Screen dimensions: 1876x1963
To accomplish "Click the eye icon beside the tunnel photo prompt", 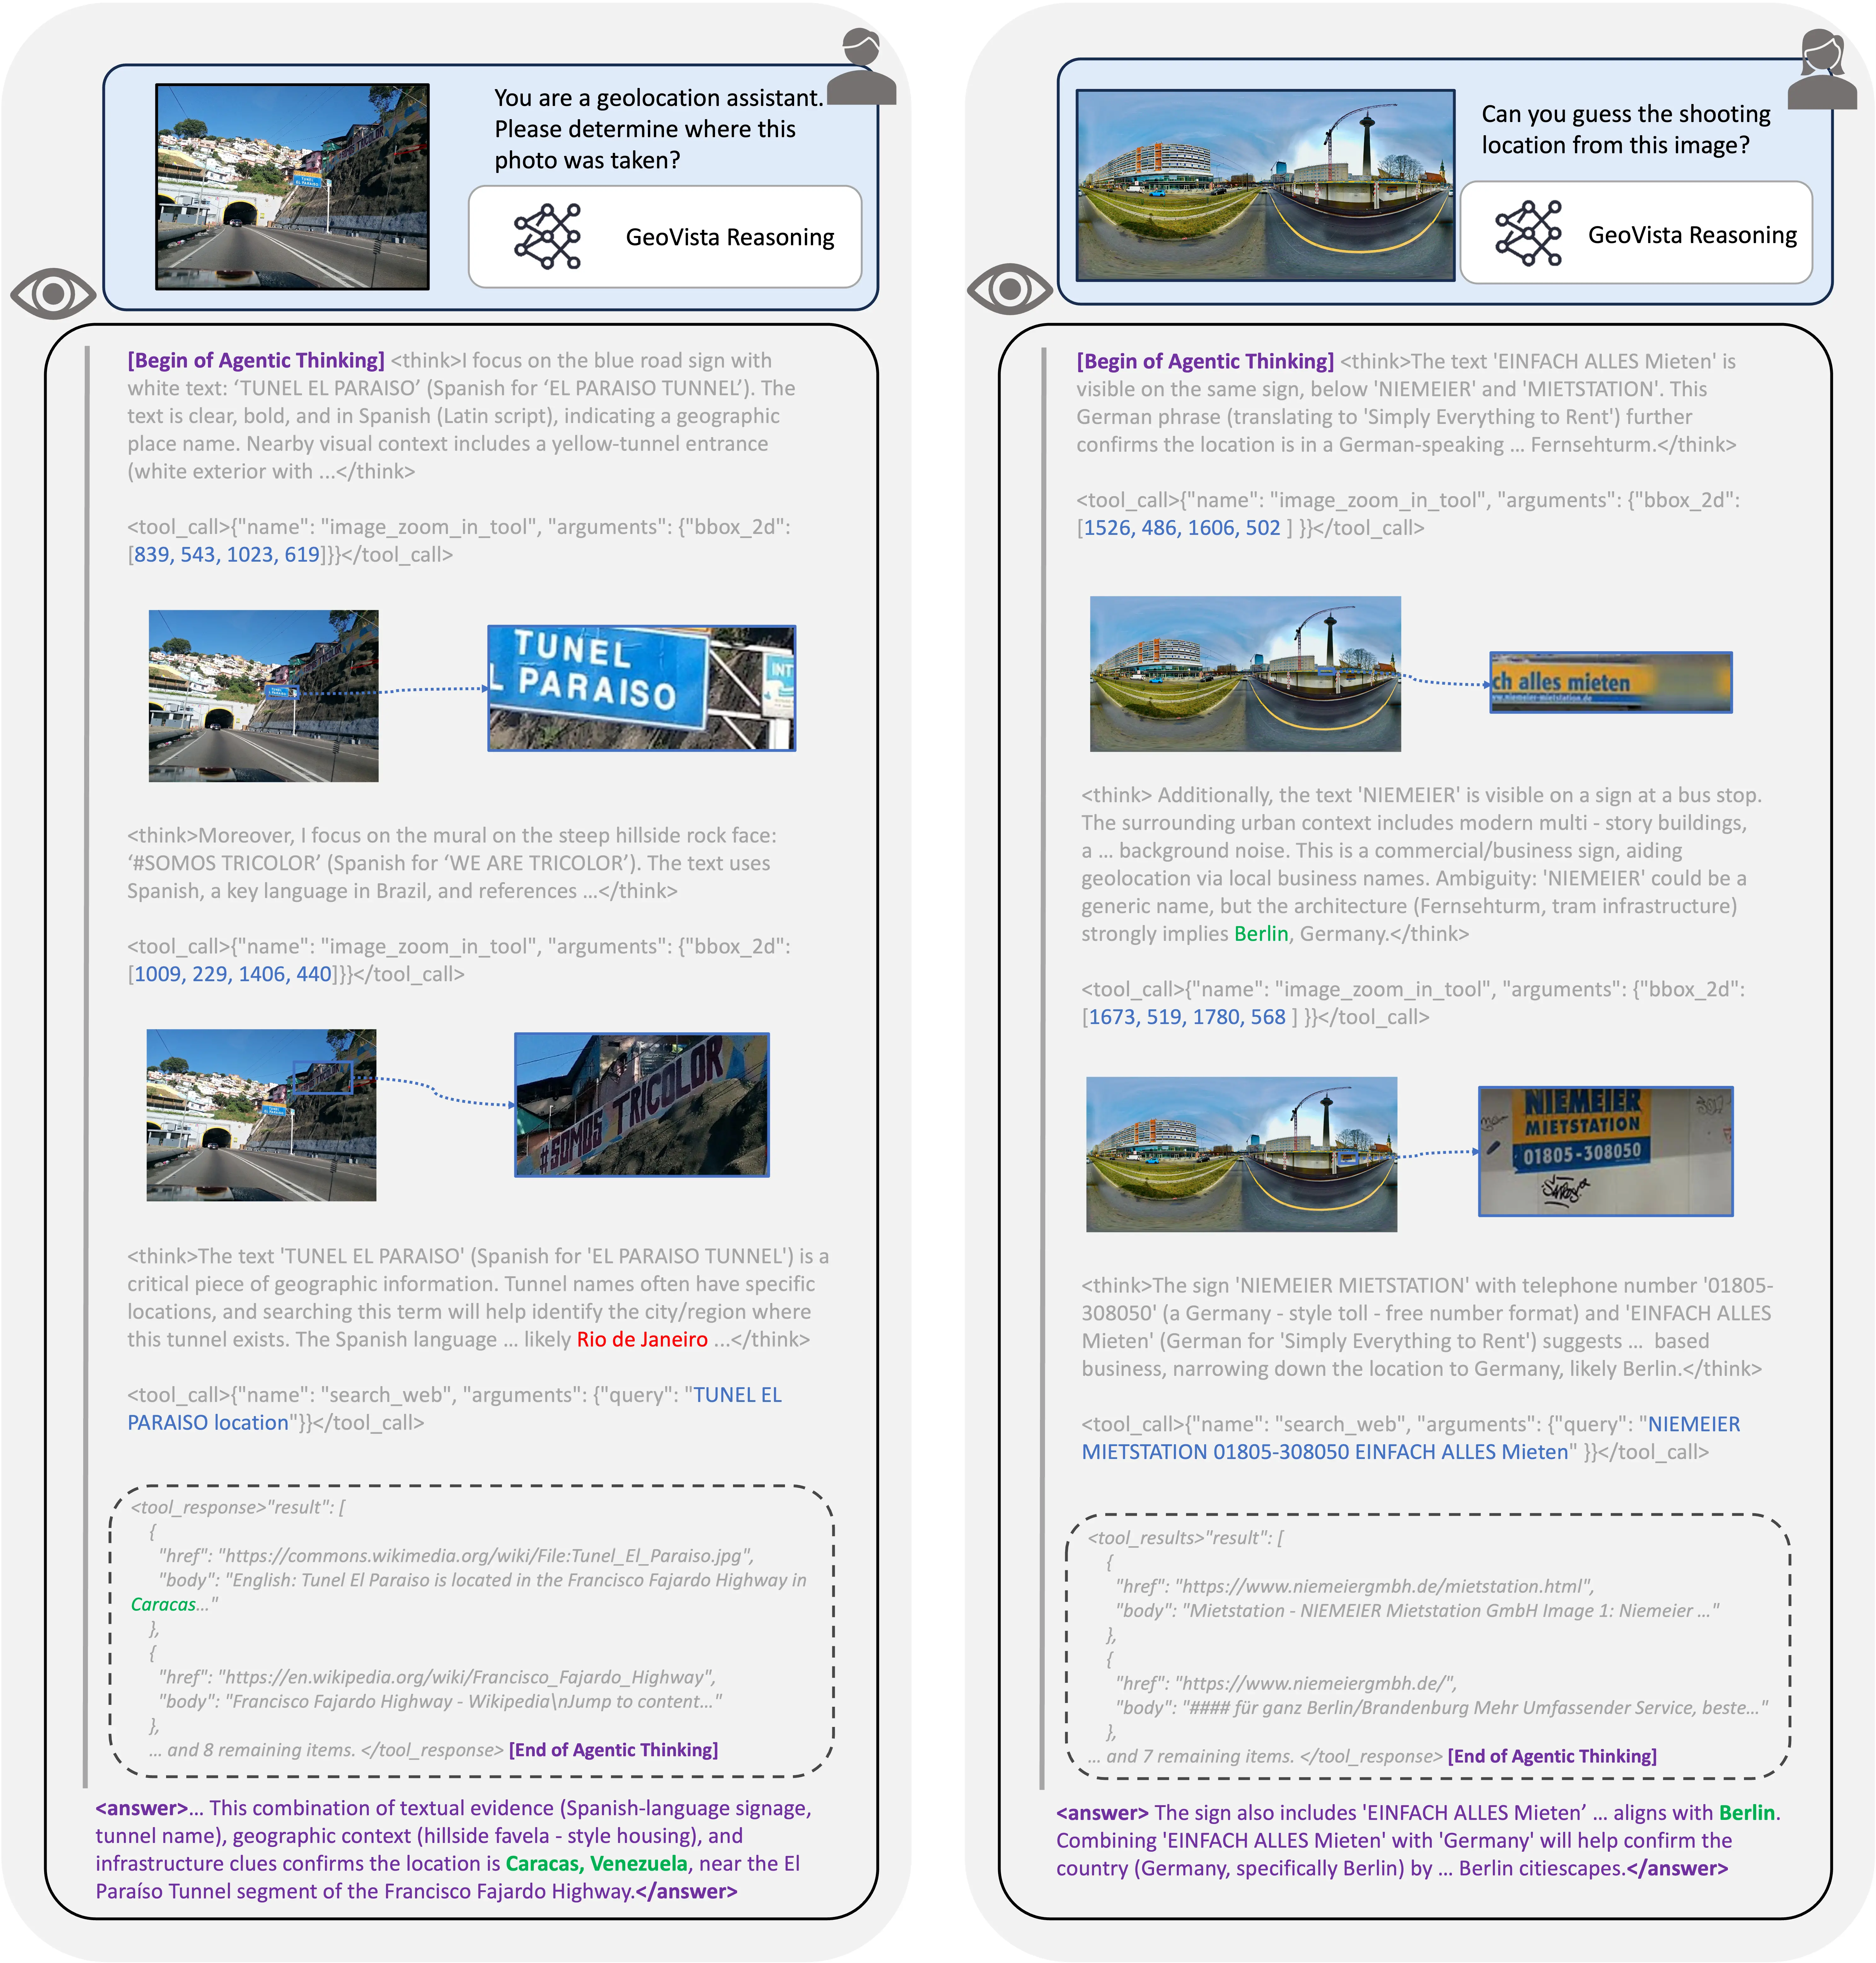I will click(x=53, y=294).
